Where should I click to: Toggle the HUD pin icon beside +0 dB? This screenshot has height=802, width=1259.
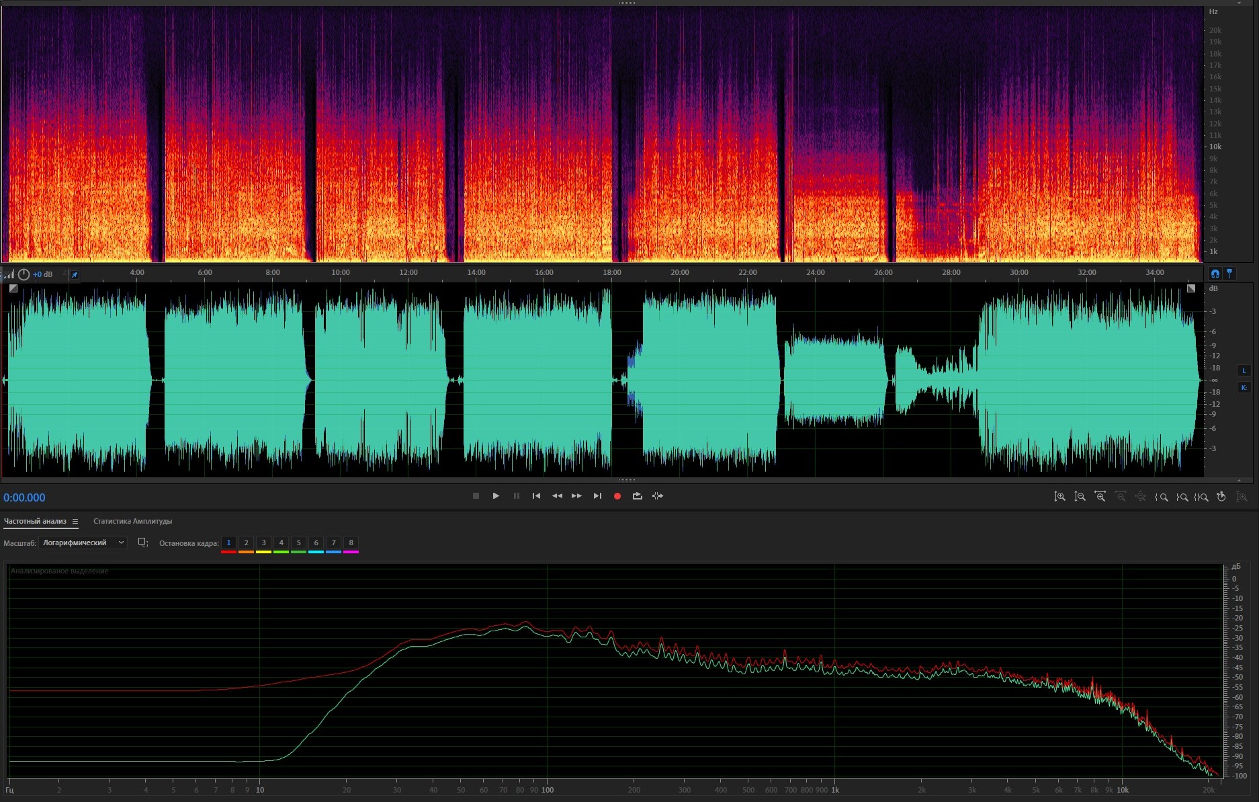point(75,274)
